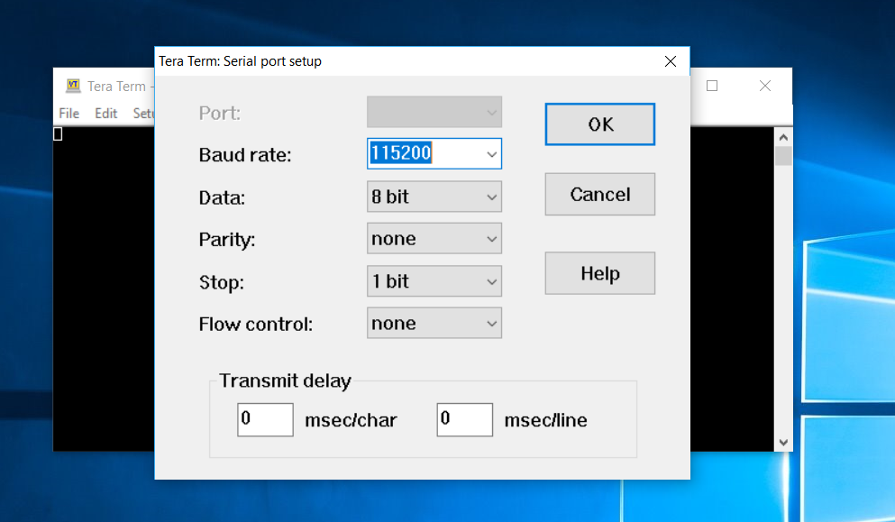Open the Setup menu in Tera Term
Image resolution: width=895 pixels, height=522 pixels.
143,113
